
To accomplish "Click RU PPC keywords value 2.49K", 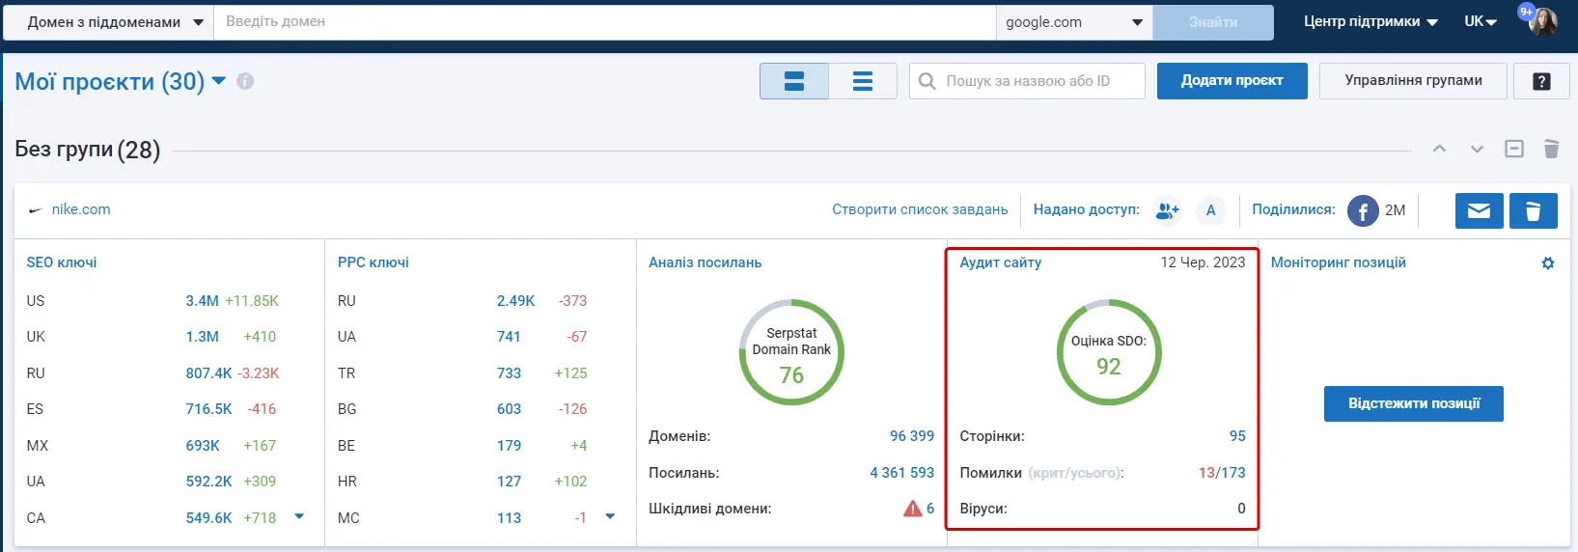I will [515, 301].
